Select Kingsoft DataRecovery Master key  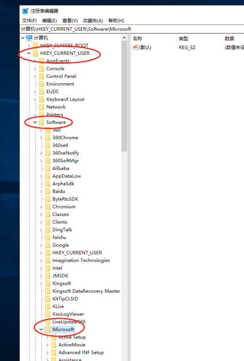(86, 291)
